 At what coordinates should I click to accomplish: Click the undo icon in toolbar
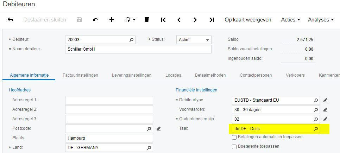(x=95, y=20)
